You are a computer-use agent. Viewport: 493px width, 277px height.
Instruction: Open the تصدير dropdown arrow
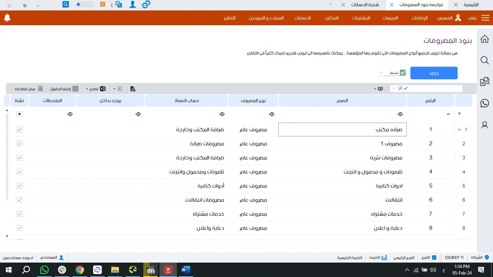(87, 88)
